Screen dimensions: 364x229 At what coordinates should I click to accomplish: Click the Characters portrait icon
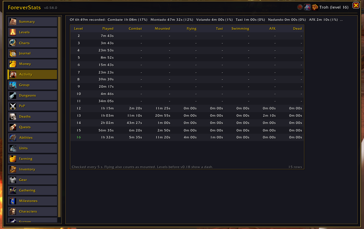(x=13, y=212)
